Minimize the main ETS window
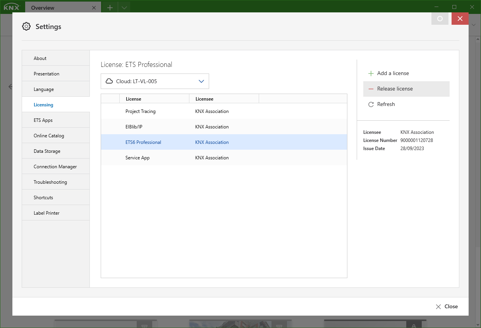 pos(437,7)
